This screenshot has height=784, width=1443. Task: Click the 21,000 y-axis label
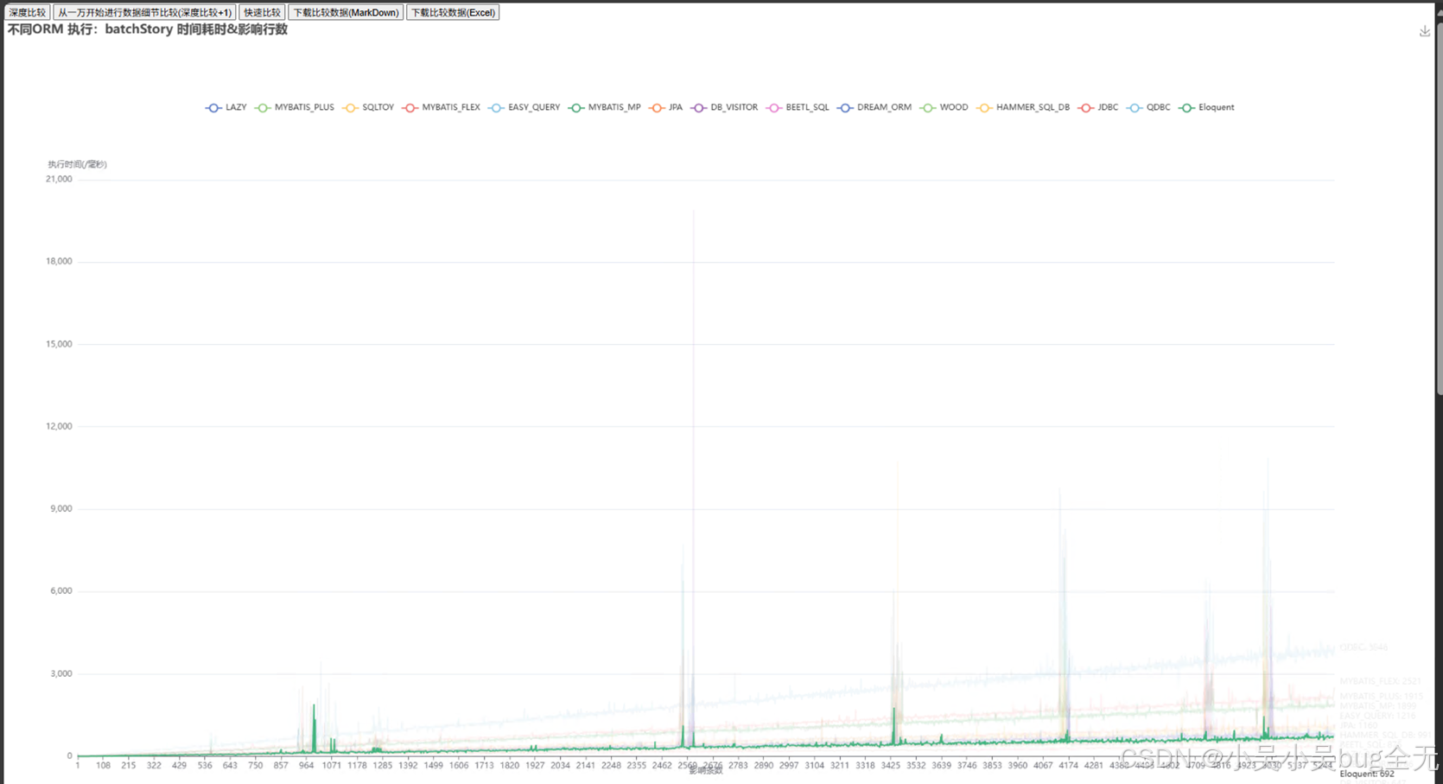point(59,180)
